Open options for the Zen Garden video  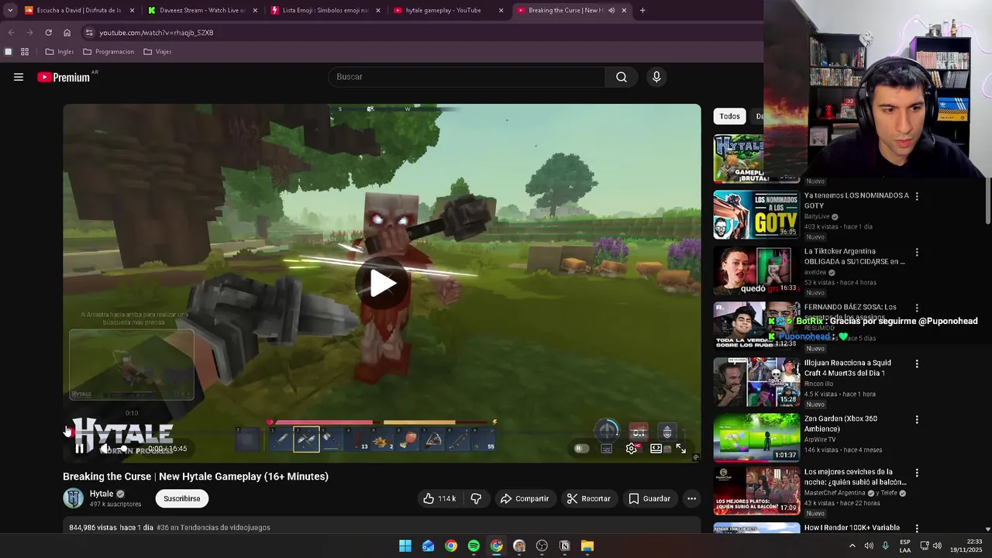[x=917, y=420]
